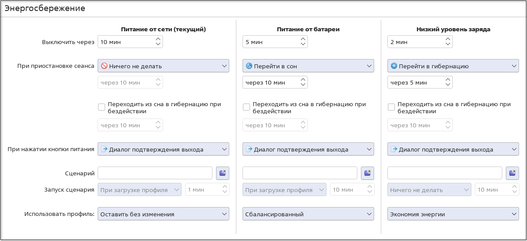Increase low battery turn-off time of 2 мин
This screenshot has height=241, width=527.
pyautogui.click(x=448, y=39)
